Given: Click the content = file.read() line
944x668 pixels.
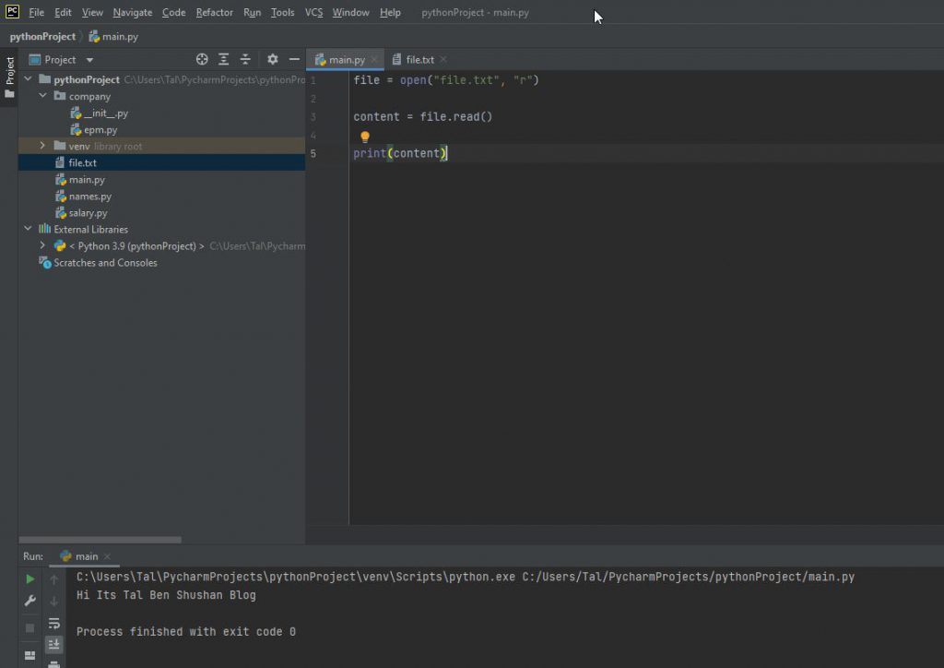Looking at the screenshot, I should point(422,116).
